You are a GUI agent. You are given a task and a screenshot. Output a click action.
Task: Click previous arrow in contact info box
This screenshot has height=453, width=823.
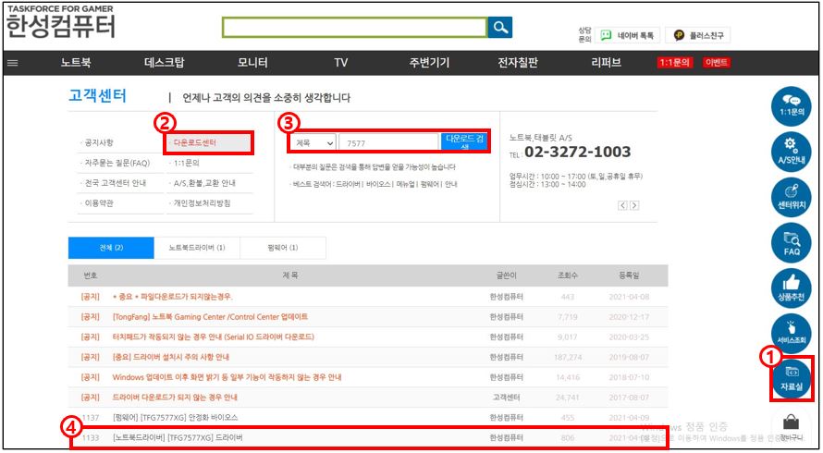click(x=622, y=205)
